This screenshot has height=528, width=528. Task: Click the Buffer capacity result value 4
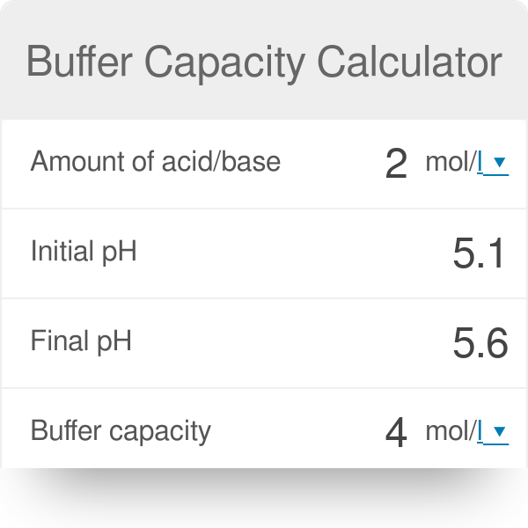[x=396, y=432]
